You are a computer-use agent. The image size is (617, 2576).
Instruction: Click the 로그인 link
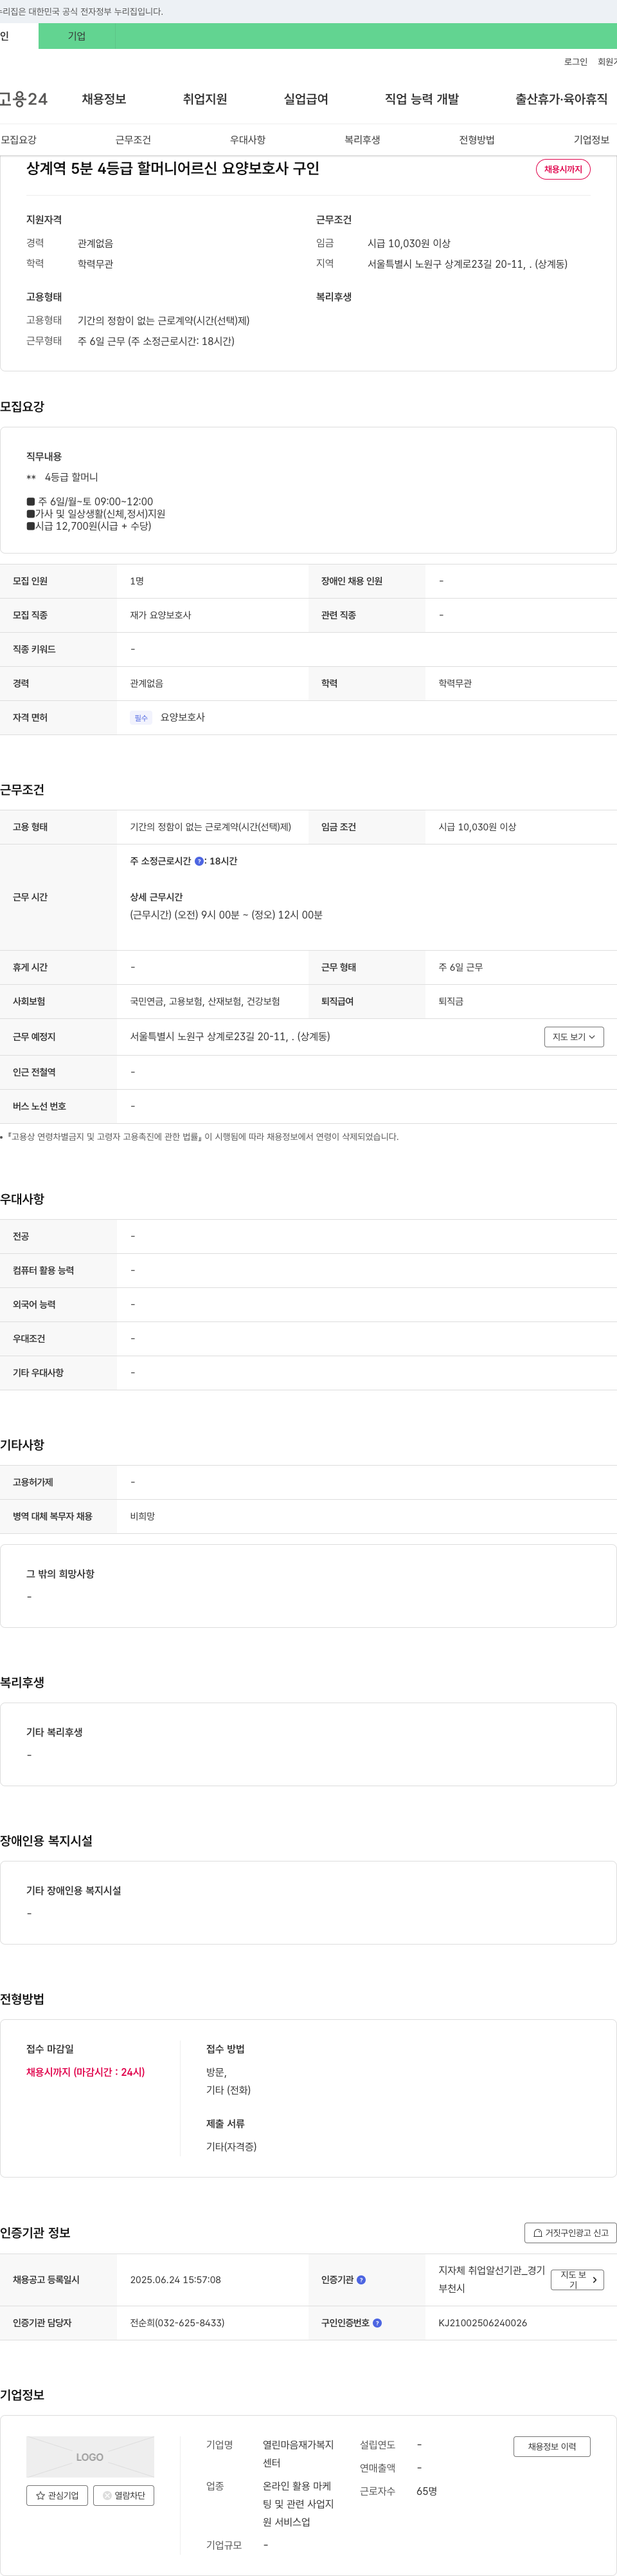[576, 62]
